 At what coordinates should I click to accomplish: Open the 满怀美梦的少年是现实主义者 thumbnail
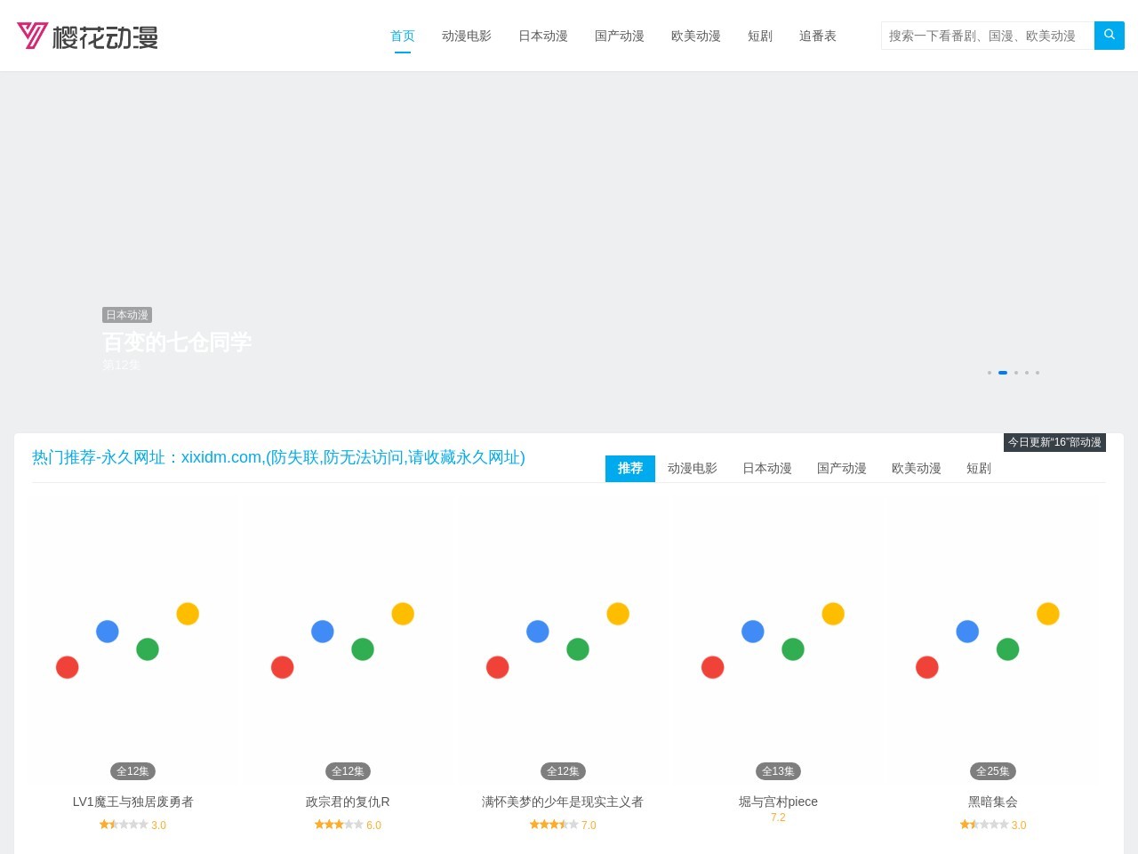point(563,640)
